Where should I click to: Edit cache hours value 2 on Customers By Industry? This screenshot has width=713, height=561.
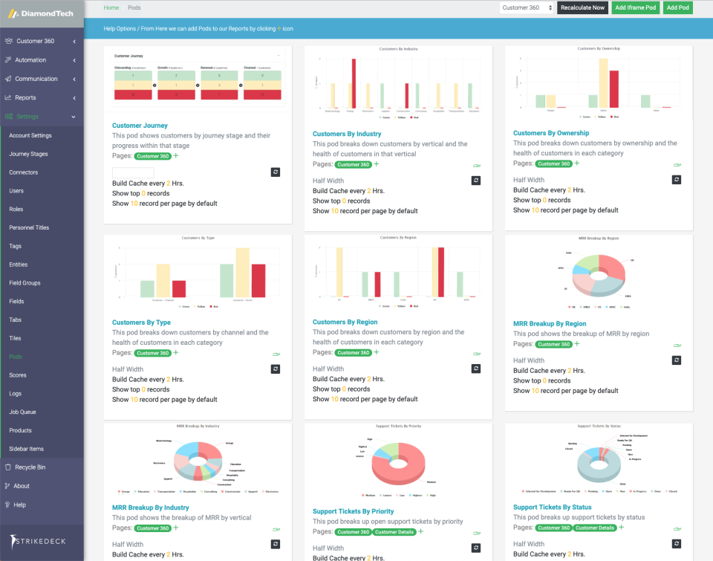point(369,191)
